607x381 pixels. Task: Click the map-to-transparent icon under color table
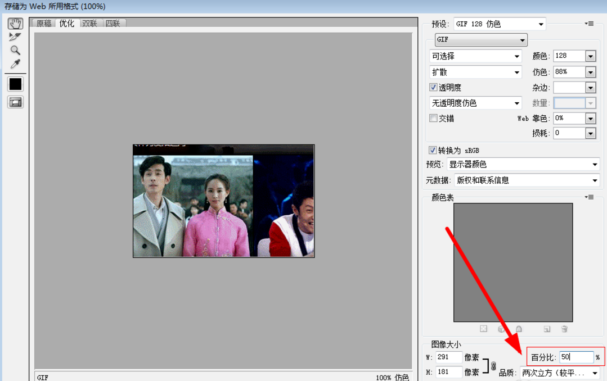point(483,329)
